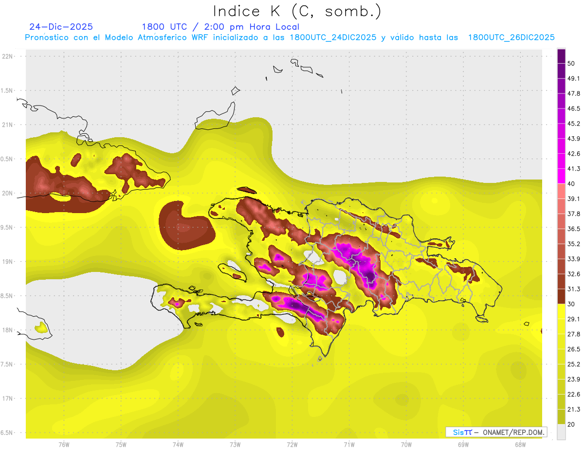Click the "36.5" color scale value
The image size is (584, 451).
(574, 229)
